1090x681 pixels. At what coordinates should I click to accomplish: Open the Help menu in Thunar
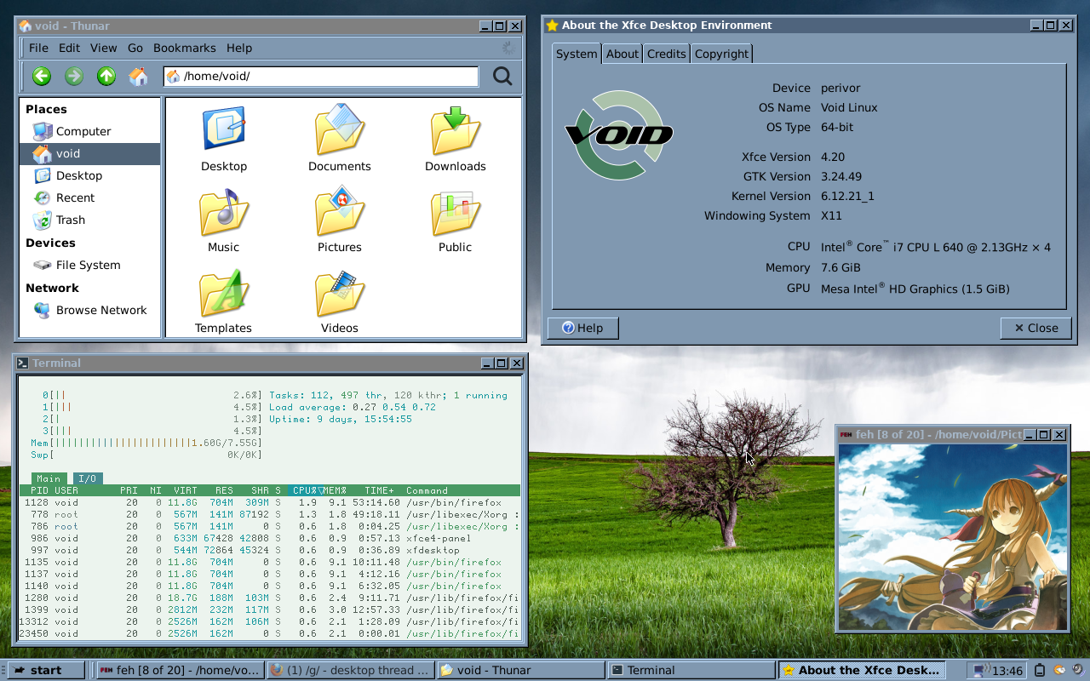[x=239, y=48]
